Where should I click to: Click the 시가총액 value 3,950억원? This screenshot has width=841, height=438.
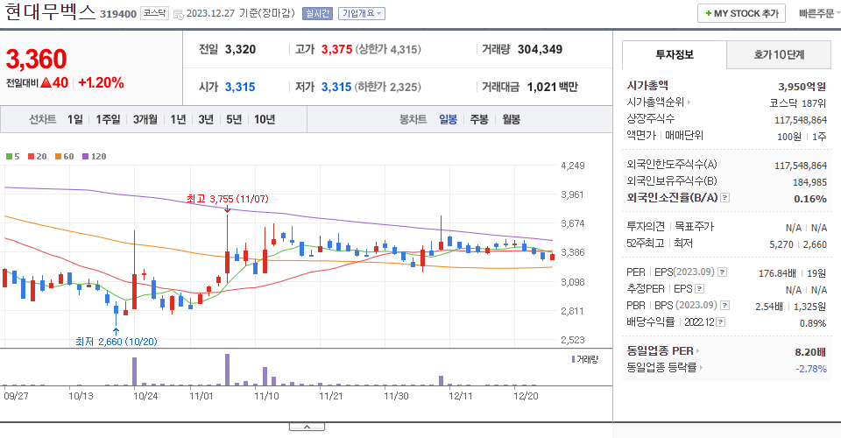(802, 87)
